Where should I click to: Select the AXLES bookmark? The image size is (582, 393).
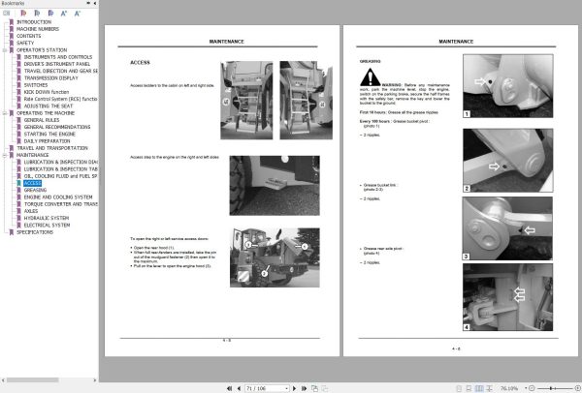31,211
